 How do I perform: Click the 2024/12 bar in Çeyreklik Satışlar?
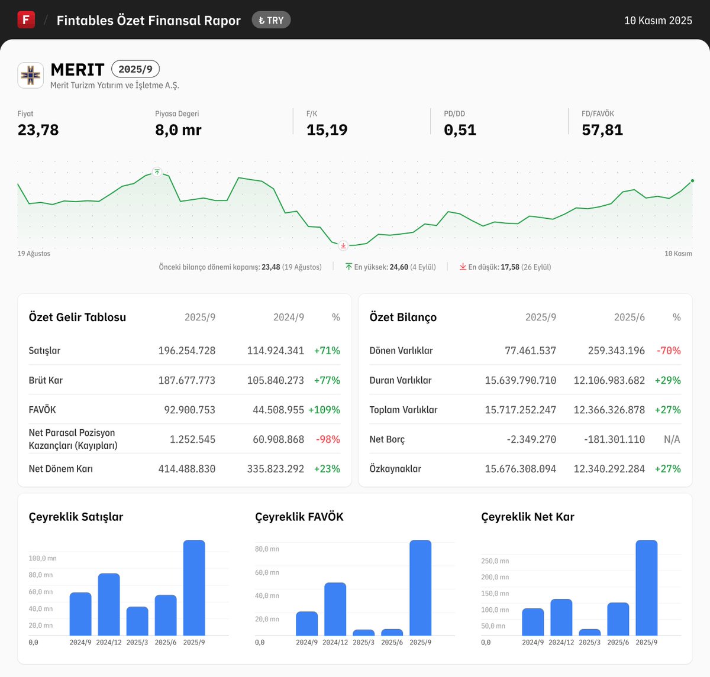(109, 604)
